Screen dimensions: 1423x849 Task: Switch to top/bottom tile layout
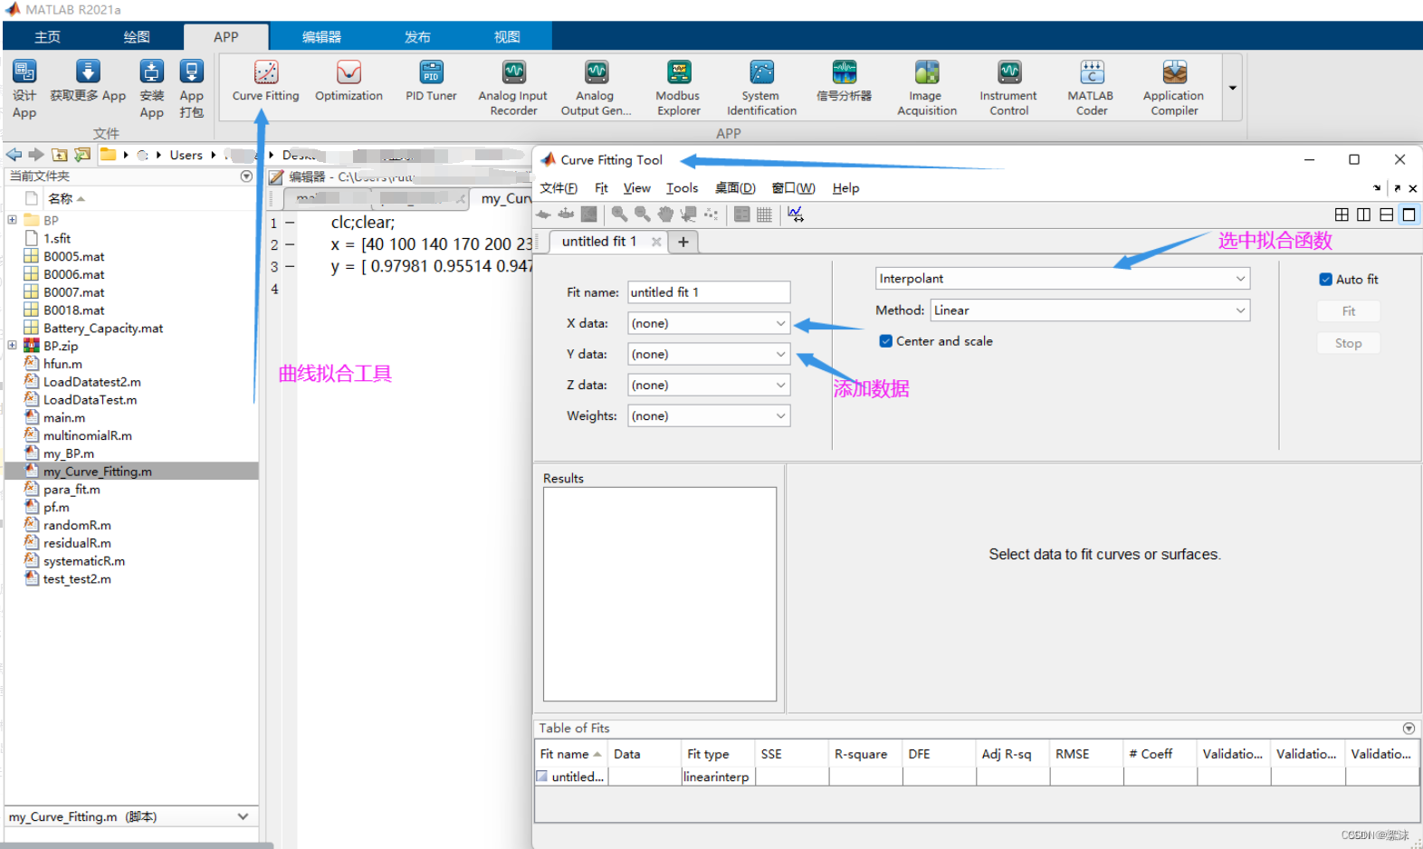click(x=1387, y=215)
